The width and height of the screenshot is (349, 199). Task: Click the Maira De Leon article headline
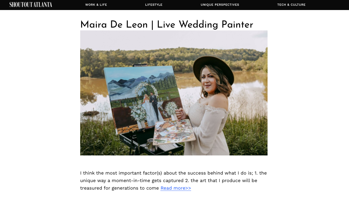[x=167, y=24]
